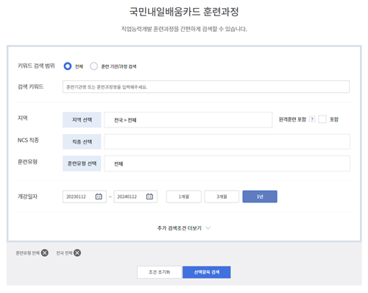Set the date range to 3개월
The image size is (368, 293).
[222, 197]
